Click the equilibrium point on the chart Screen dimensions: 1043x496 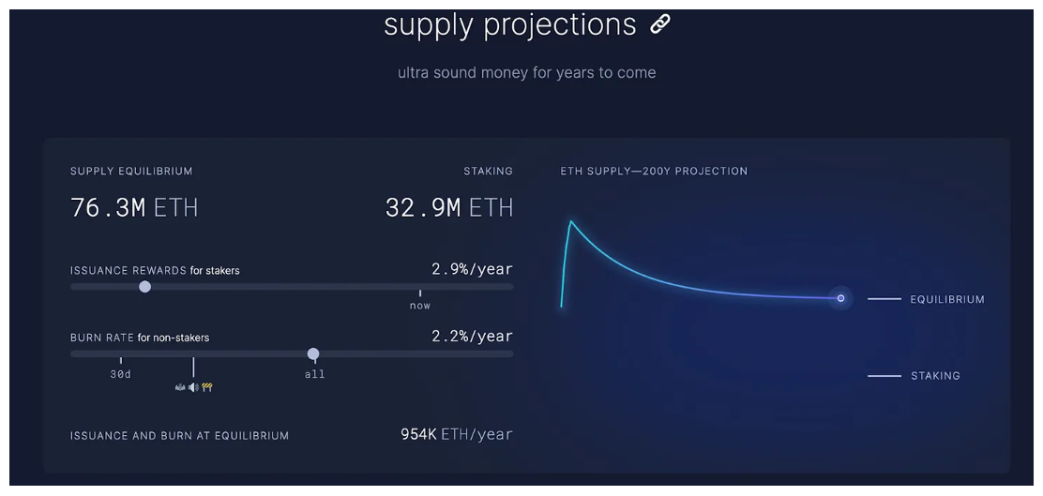840,298
